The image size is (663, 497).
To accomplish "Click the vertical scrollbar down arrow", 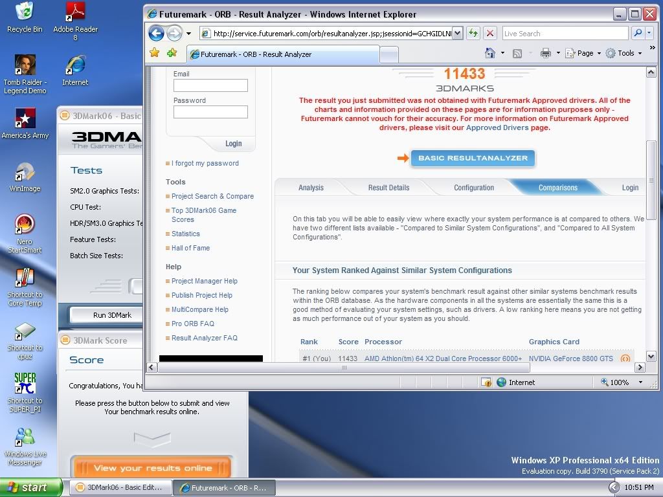I will (x=651, y=357).
